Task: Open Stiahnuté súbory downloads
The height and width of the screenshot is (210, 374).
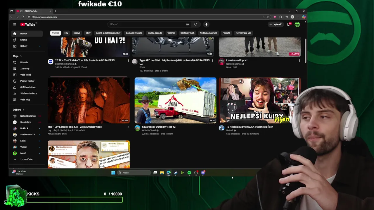Action: coord(26,93)
